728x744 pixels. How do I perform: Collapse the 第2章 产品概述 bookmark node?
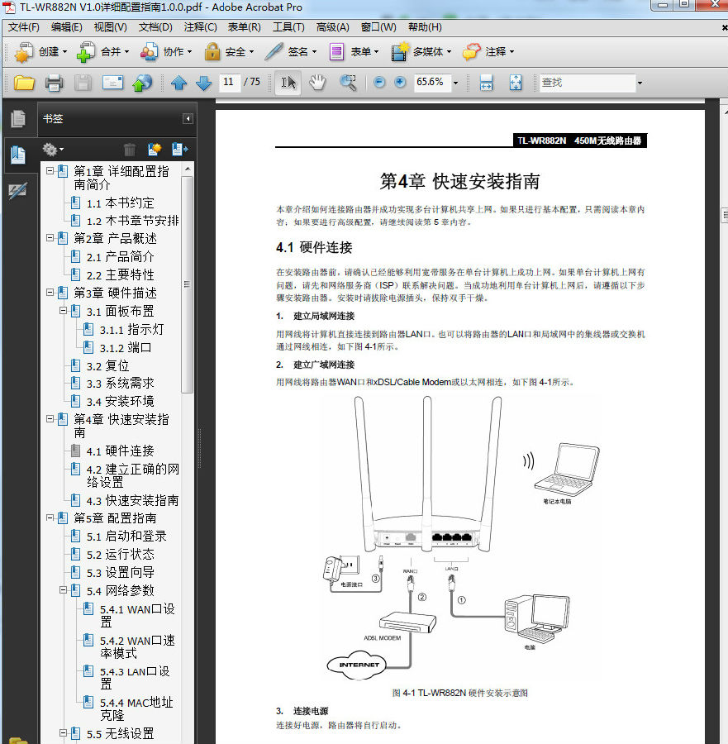click(50, 238)
